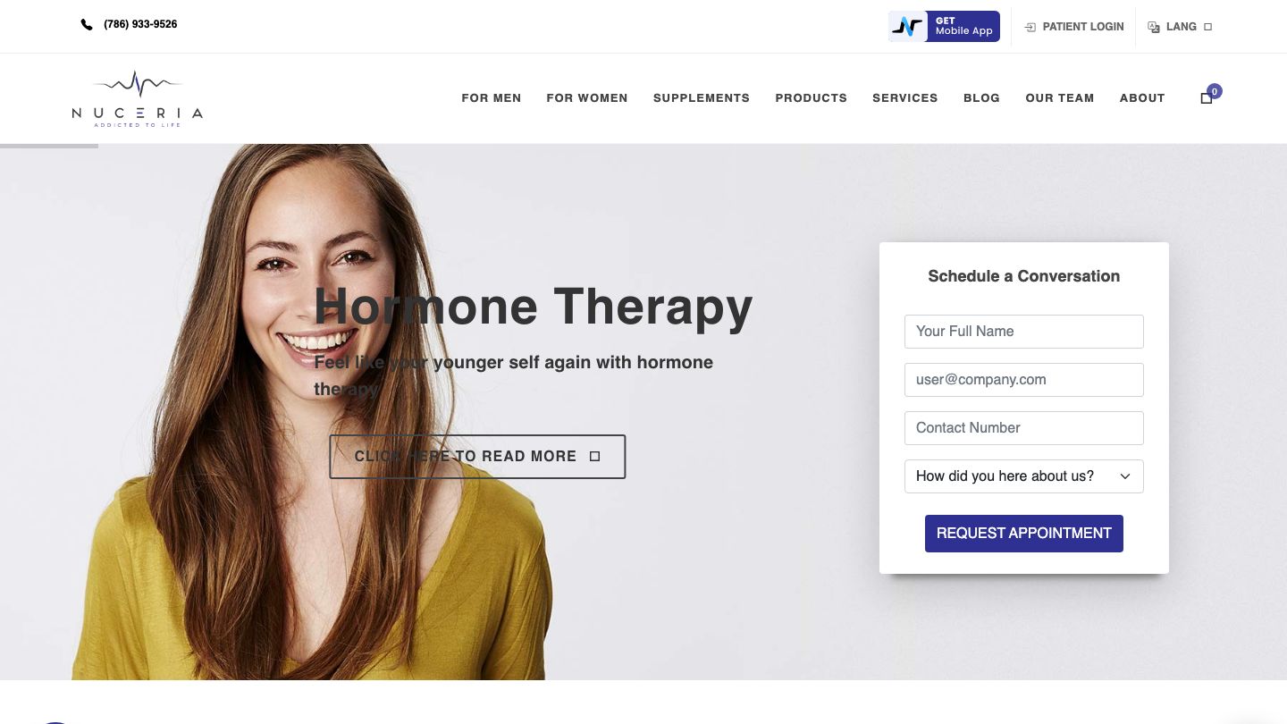Click the phone icon beside (786) 933-9526
This screenshot has height=724, width=1287.
click(87, 25)
